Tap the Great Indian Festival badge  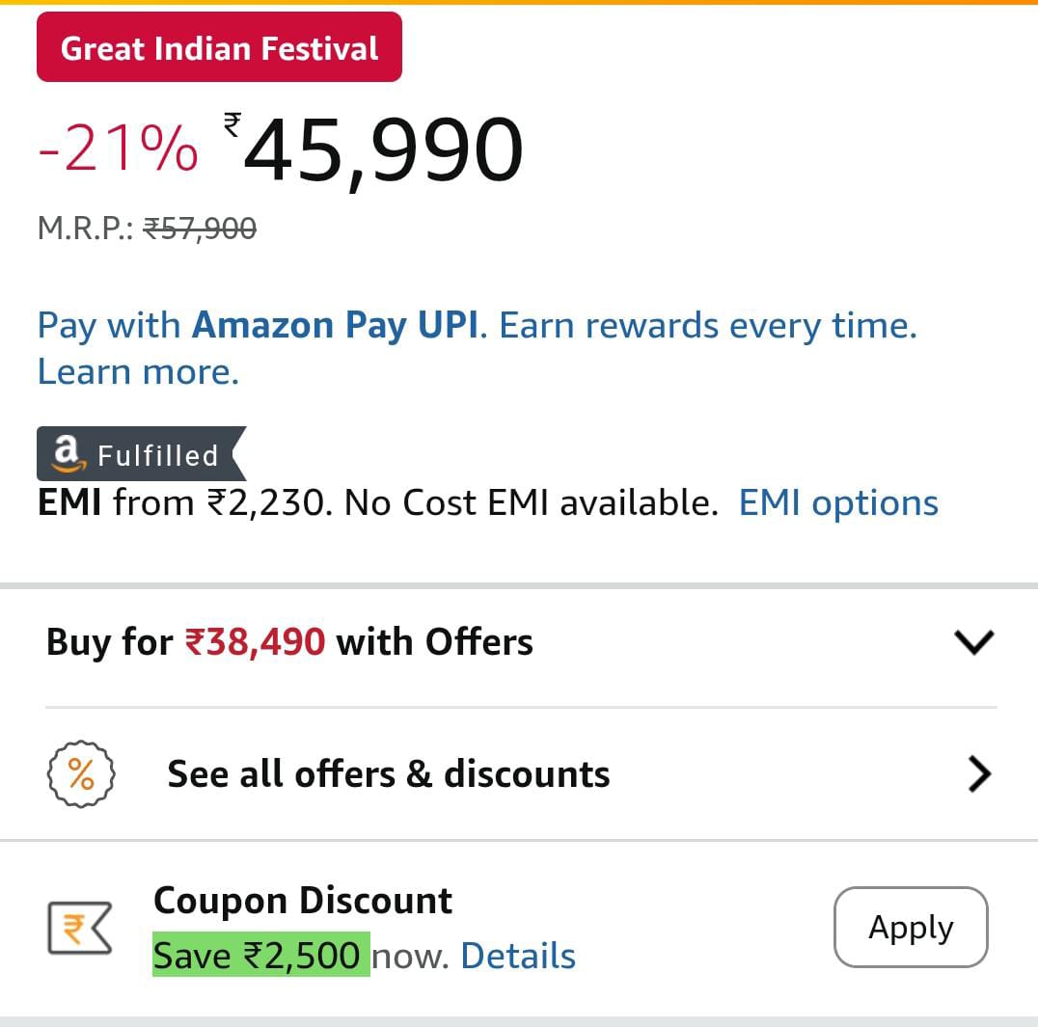click(x=219, y=47)
